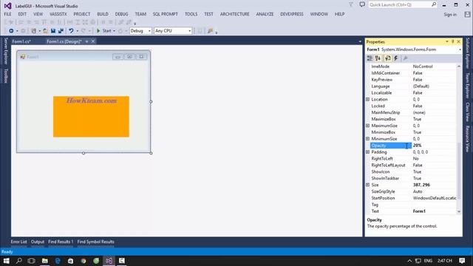Click the Save floppy disk icon
Screen dimensions: 473x266
pyautogui.click(x=53, y=31)
